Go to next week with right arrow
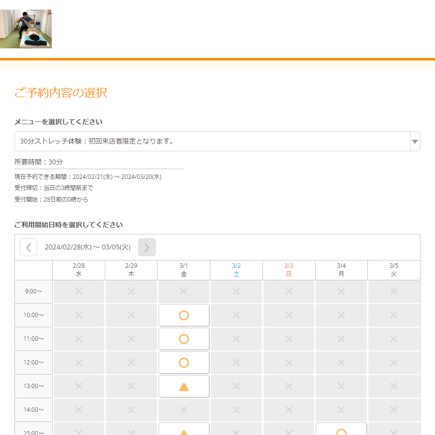Screen dimensions: 435x435 147,247
